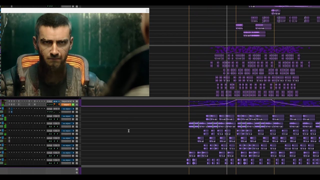Click the peak point of the automation curve
320x180 pixels.
[236, 100]
